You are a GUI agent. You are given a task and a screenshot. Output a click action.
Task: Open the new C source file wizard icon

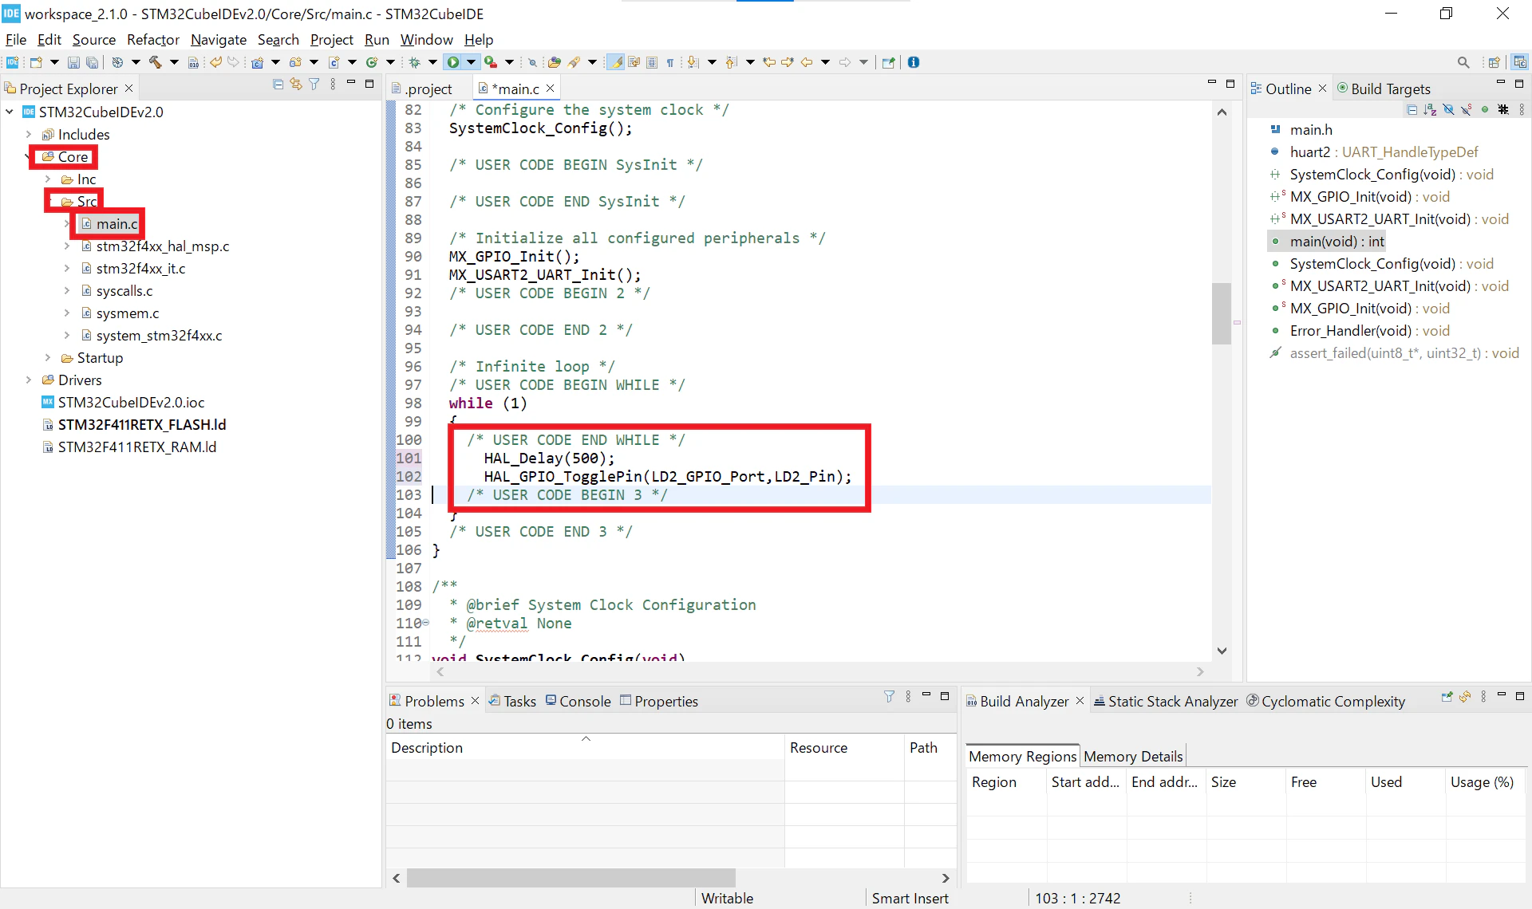coord(334,62)
